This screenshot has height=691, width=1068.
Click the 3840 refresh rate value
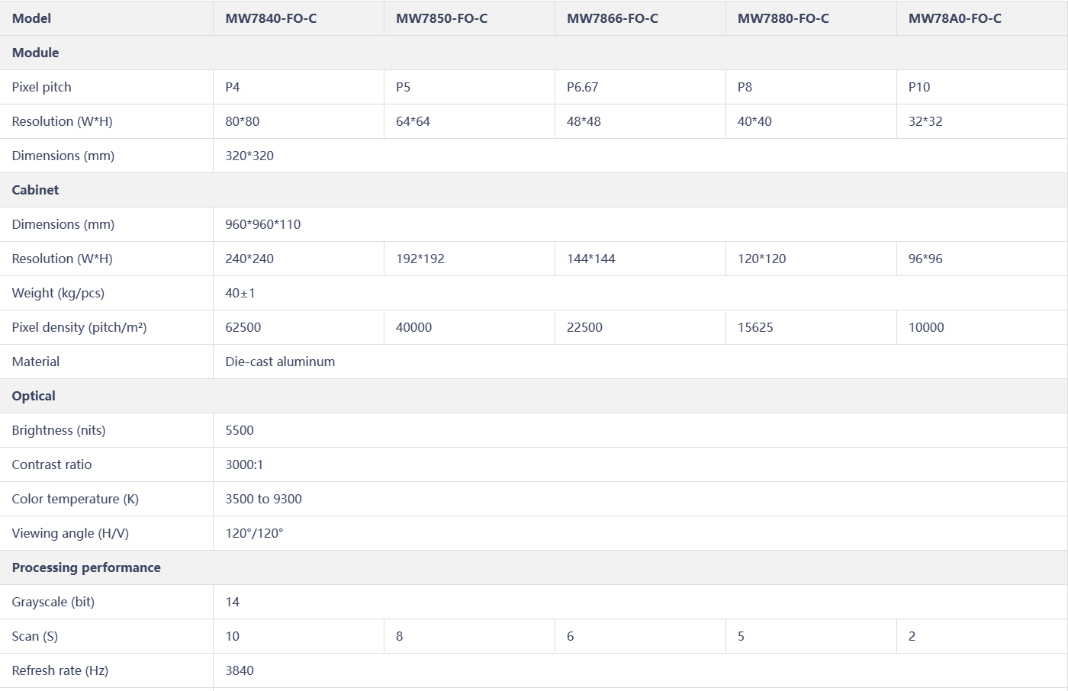(240, 670)
